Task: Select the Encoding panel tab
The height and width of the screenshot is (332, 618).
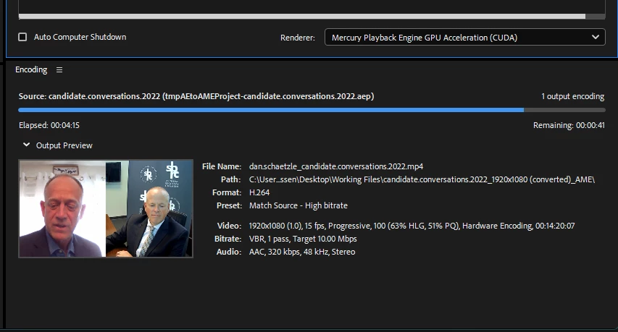Action: [x=31, y=69]
